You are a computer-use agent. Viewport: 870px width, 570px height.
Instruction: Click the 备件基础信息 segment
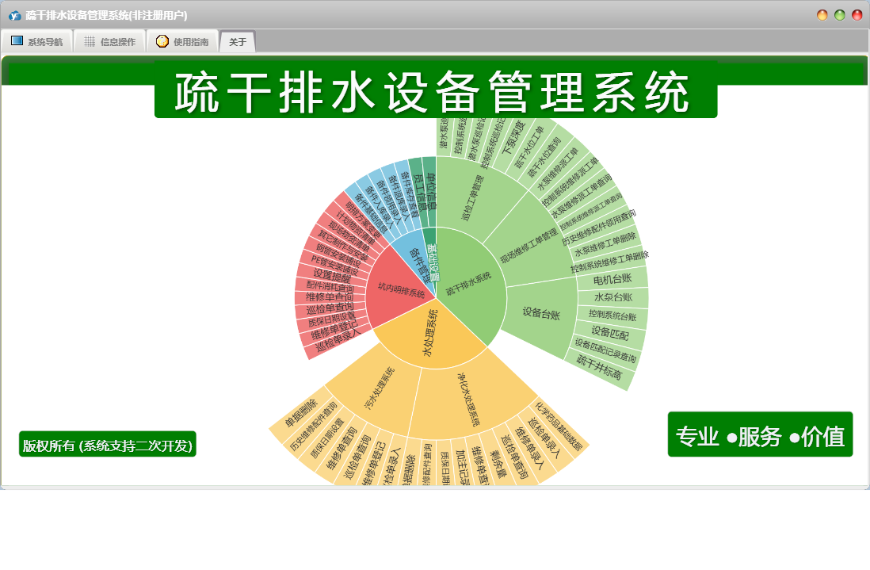coord(370,215)
